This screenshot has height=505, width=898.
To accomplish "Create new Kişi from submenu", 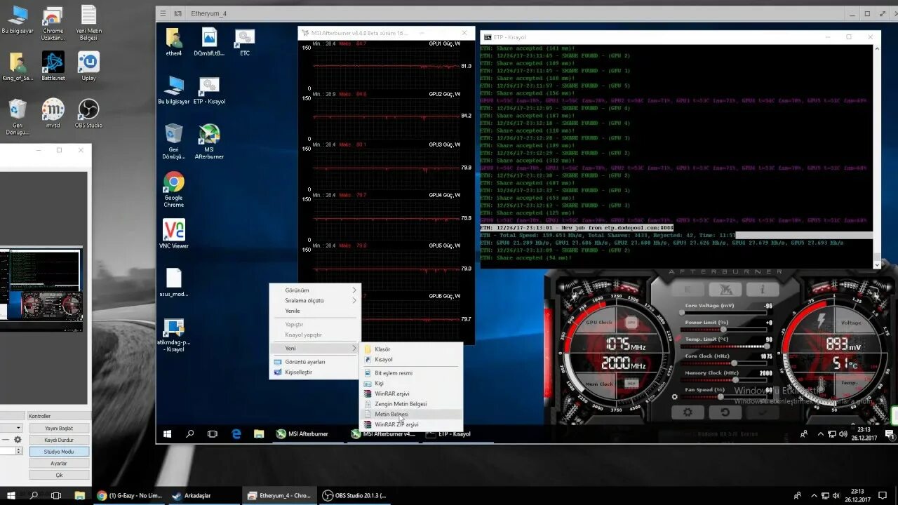I will tap(411, 384).
